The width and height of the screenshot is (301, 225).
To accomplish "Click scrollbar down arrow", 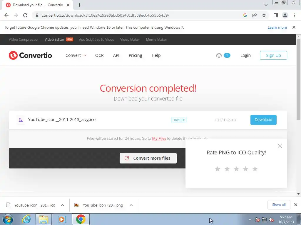I will (x=298, y=194).
